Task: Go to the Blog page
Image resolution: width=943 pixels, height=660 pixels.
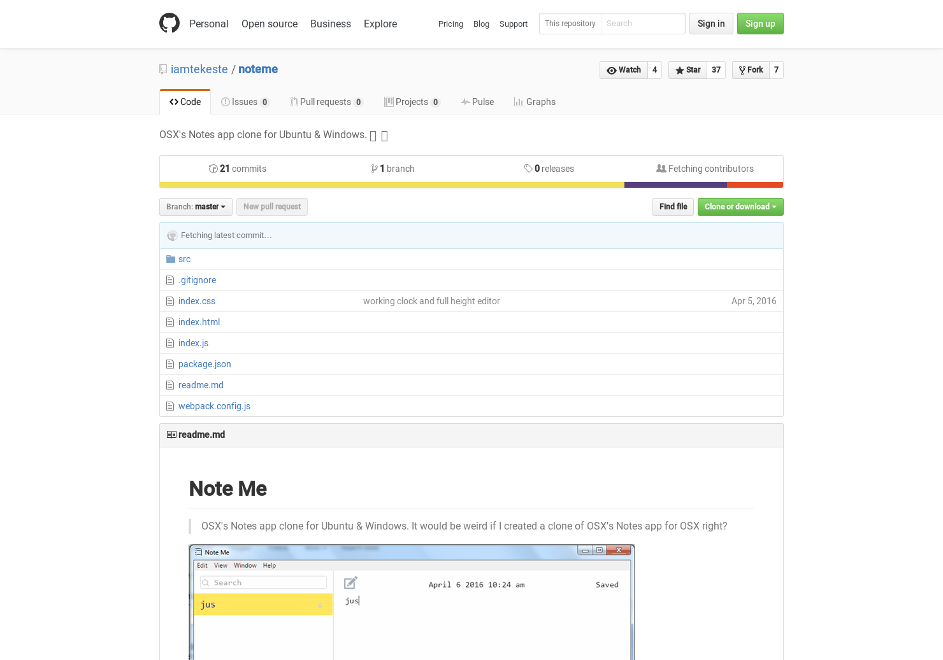Action: [x=481, y=24]
